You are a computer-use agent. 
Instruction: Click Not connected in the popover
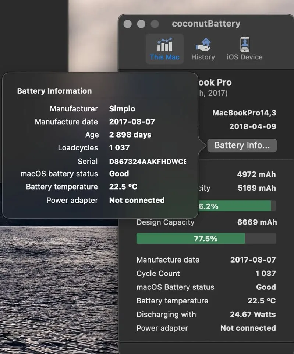137,201
